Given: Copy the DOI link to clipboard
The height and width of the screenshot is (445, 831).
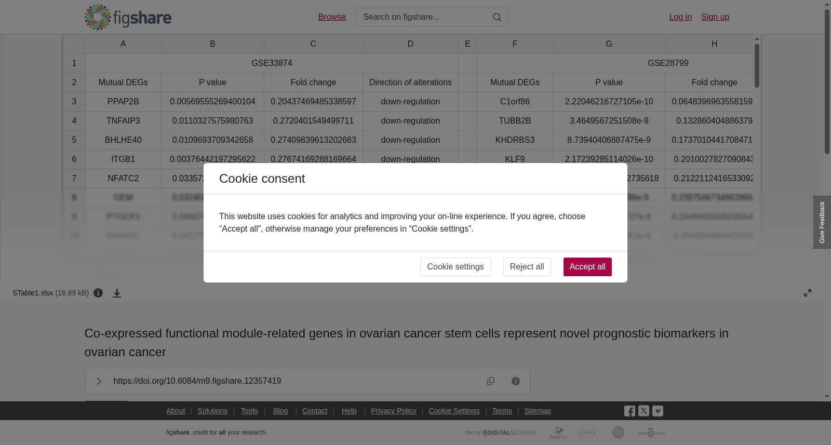Looking at the screenshot, I should point(491,381).
